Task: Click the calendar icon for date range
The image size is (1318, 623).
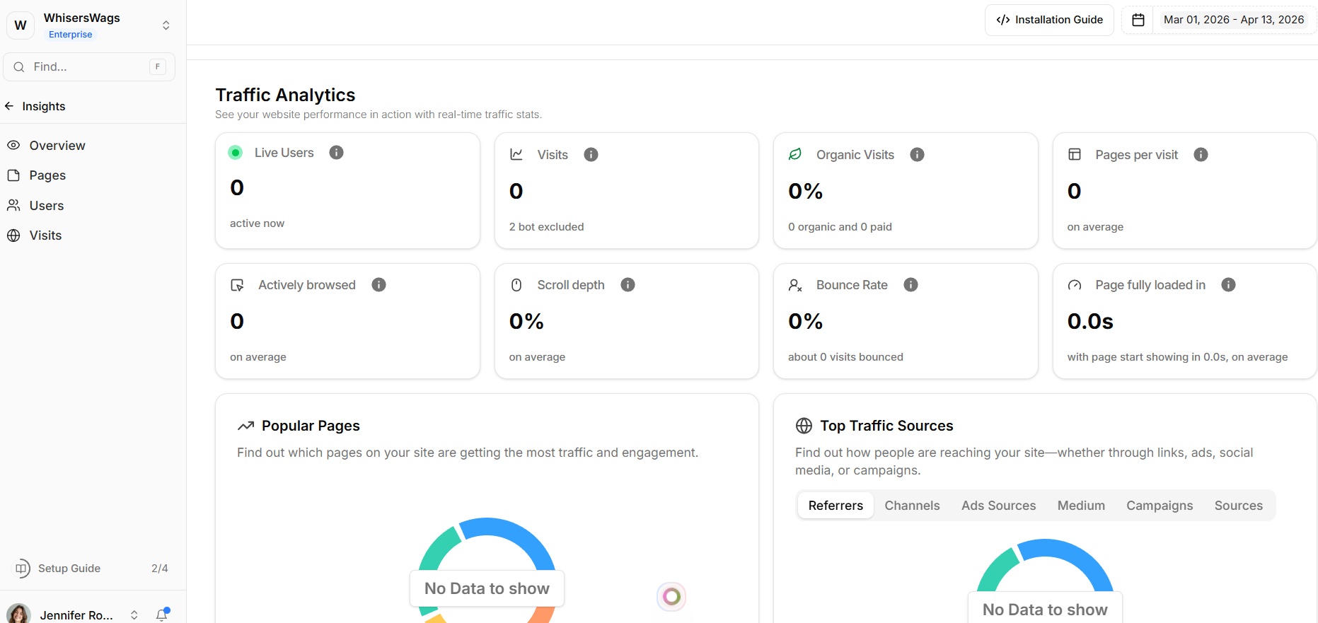Action: (x=1138, y=20)
